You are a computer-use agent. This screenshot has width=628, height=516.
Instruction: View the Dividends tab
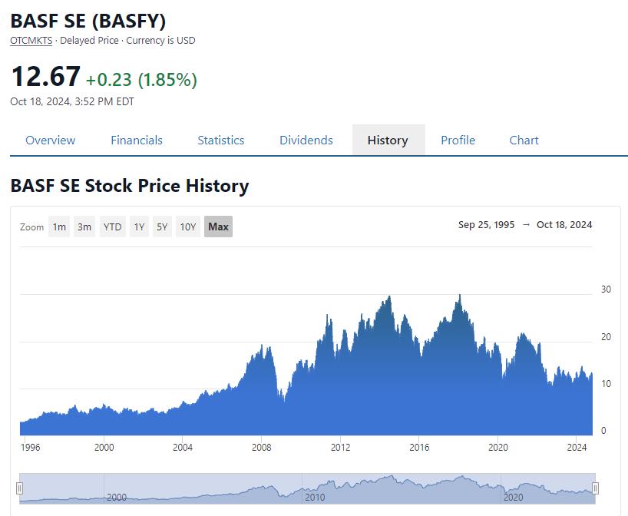click(x=306, y=140)
